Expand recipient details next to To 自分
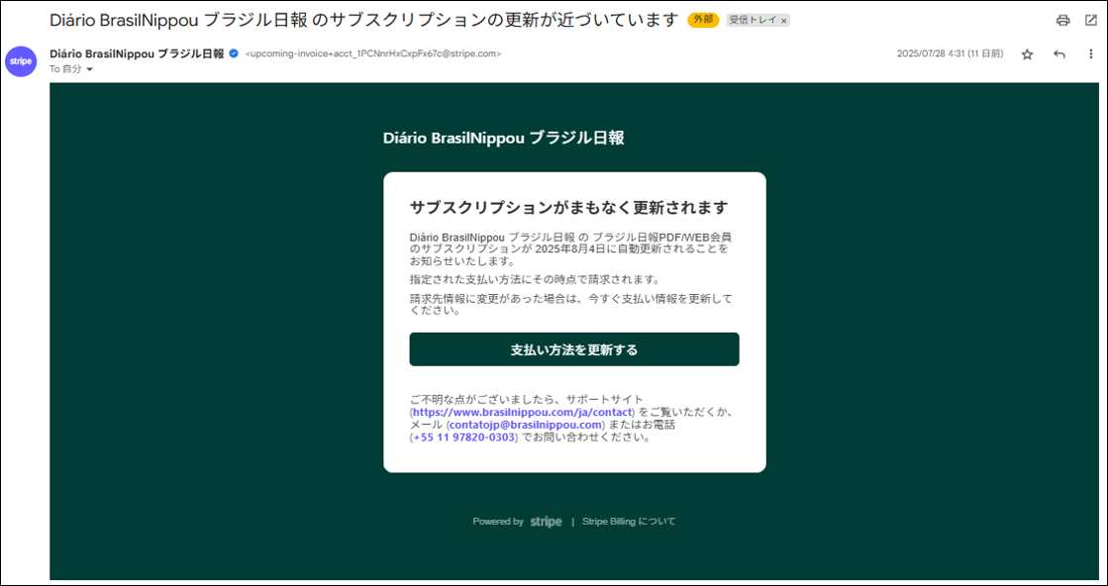The width and height of the screenshot is (1108, 586). [90, 69]
